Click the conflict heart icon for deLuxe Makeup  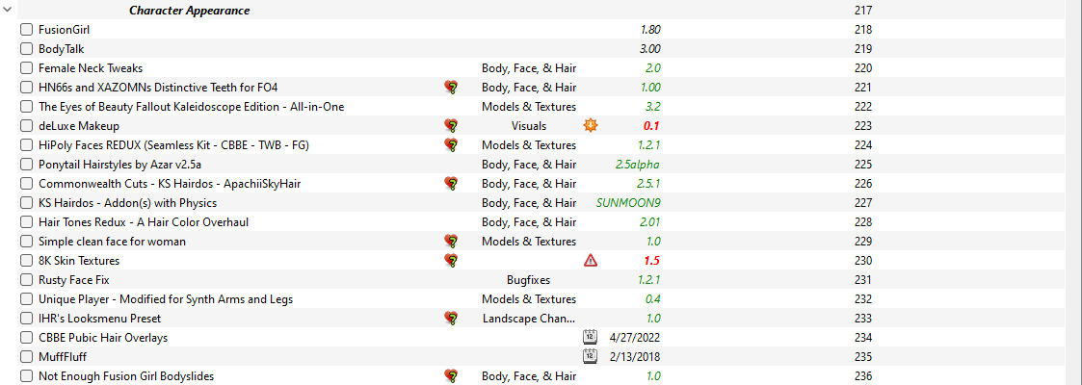(451, 126)
